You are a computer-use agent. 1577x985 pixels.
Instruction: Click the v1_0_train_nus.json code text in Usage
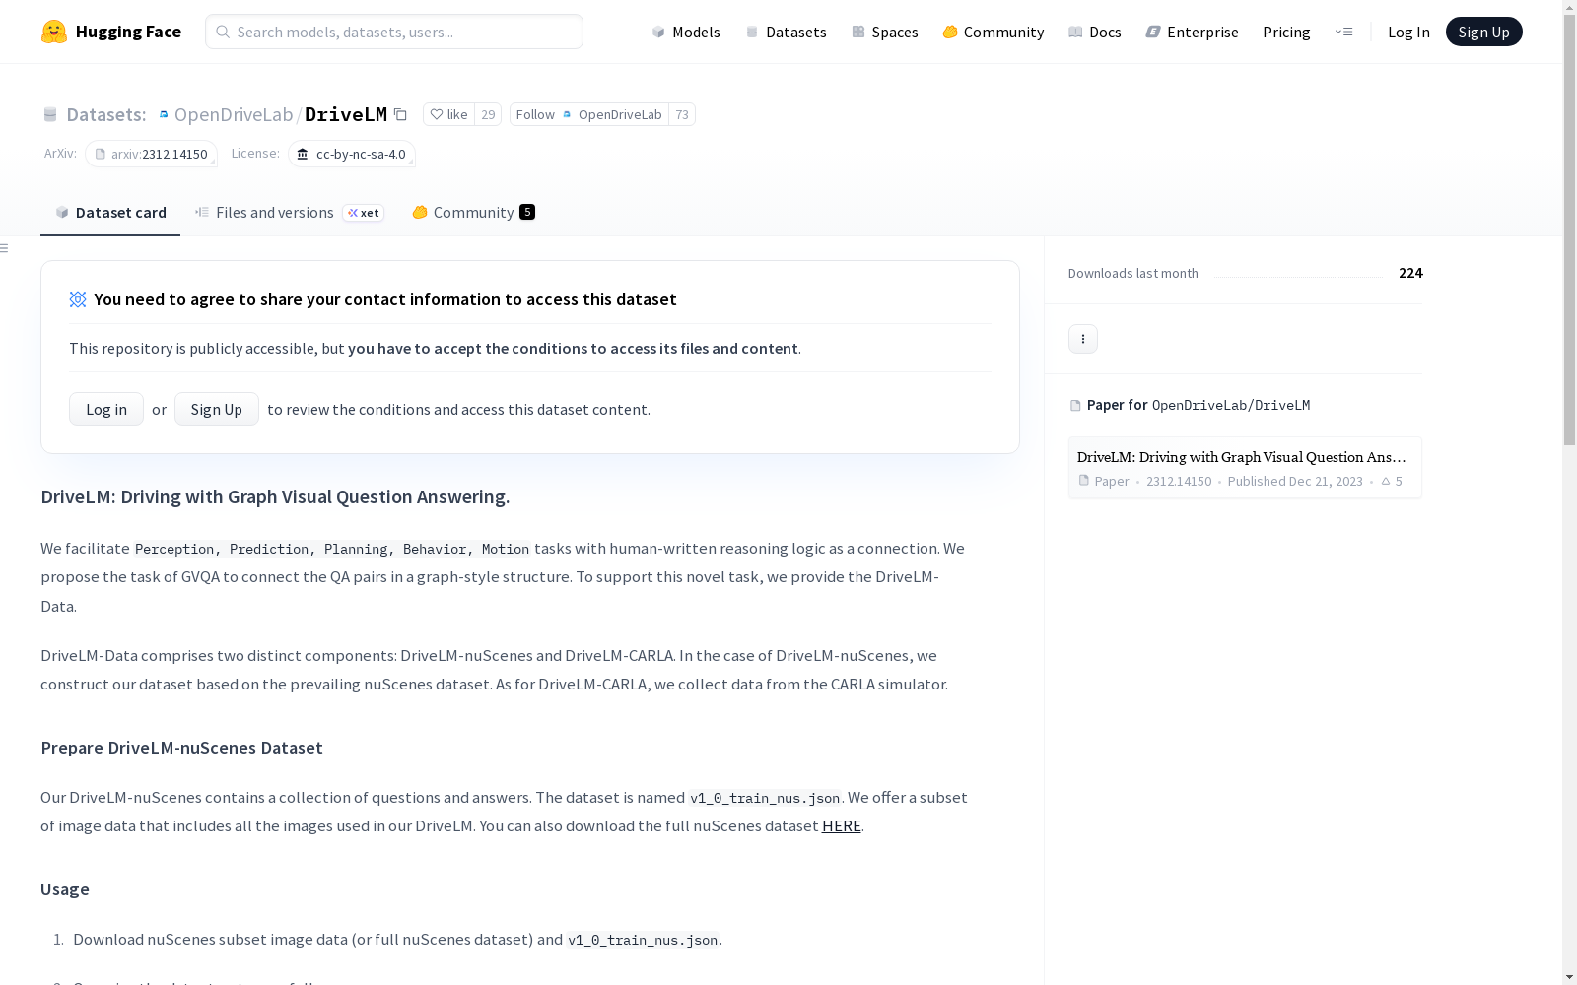click(643, 940)
